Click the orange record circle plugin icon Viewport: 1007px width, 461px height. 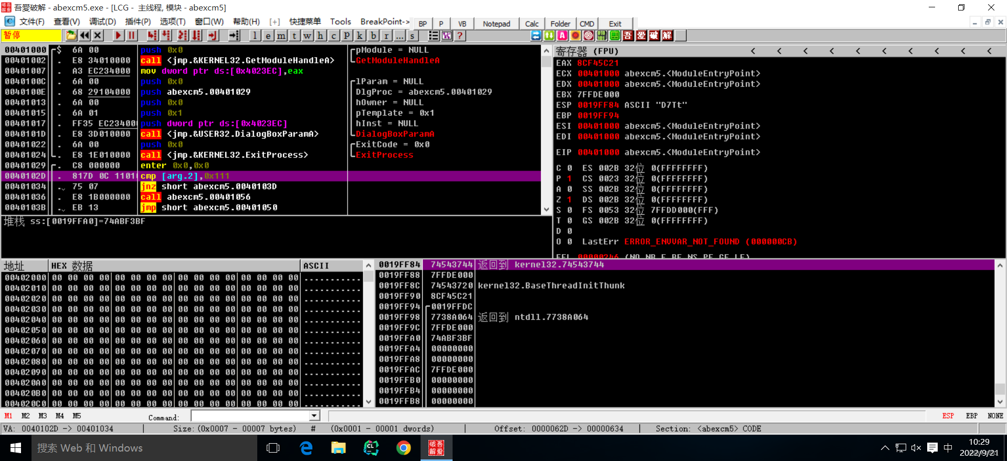click(x=575, y=36)
